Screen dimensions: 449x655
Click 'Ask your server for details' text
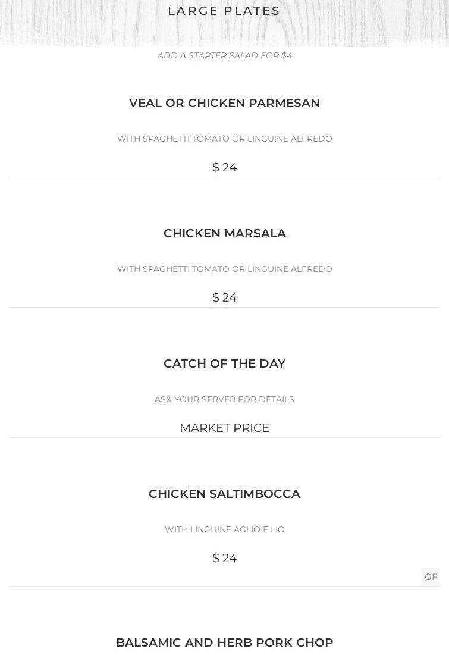[224, 399]
